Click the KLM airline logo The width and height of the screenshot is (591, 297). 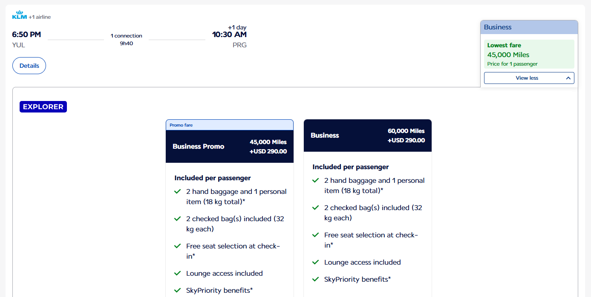20,15
